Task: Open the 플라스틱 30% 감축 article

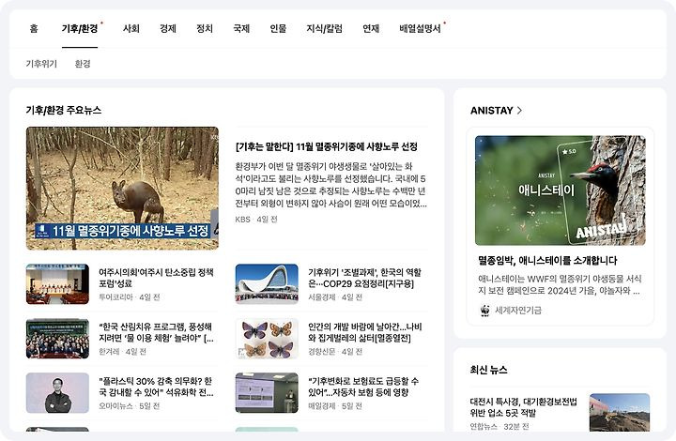Action: (156, 387)
